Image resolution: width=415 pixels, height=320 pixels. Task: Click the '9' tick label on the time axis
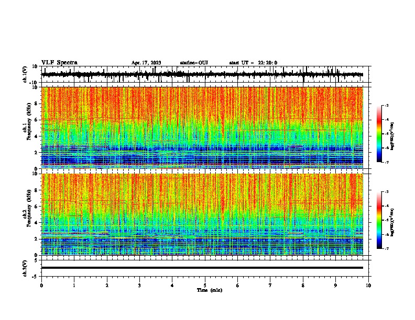tap(335, 285)
